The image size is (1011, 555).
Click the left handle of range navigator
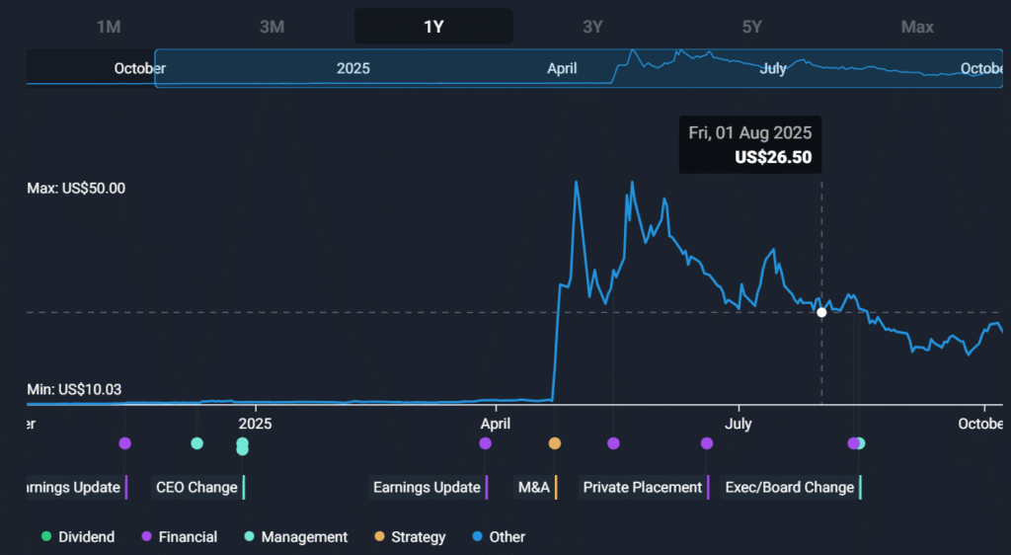(155, 68)
